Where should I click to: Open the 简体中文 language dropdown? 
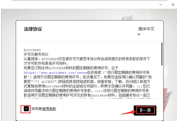(x=146, y=29)
